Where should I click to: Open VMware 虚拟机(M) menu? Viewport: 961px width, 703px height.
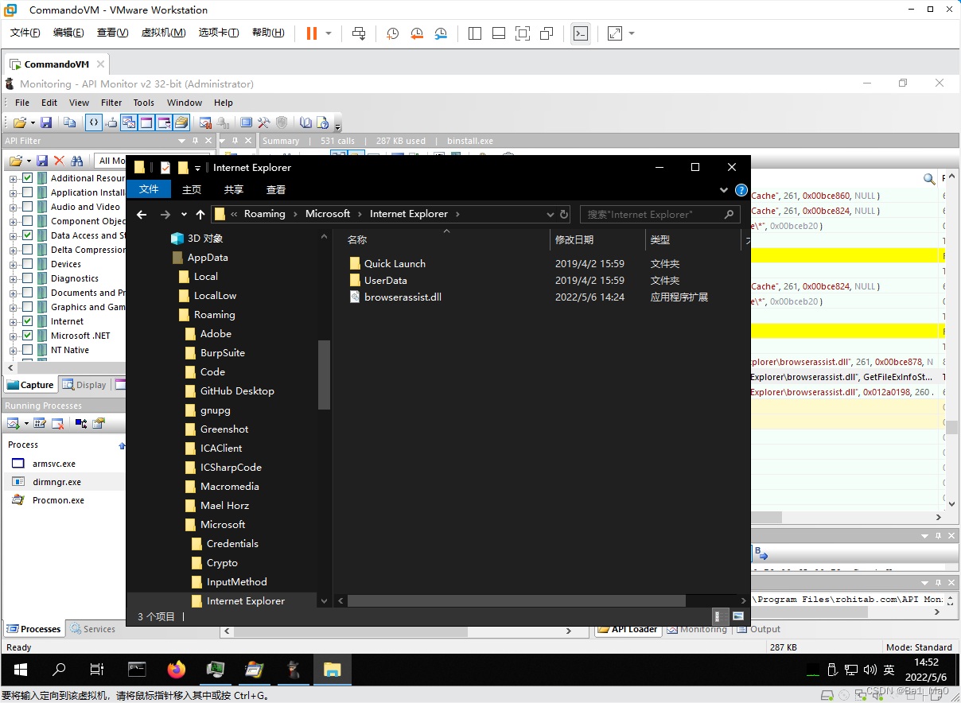click(163, 33)
